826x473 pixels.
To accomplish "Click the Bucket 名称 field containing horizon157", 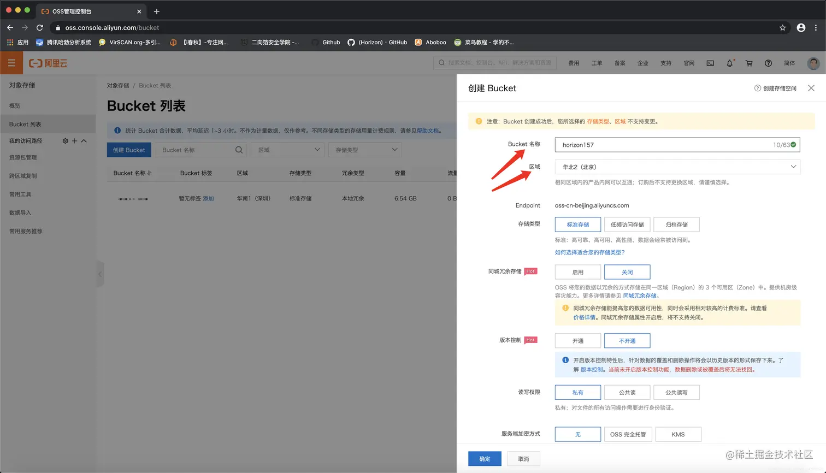I will pos(677,145).
